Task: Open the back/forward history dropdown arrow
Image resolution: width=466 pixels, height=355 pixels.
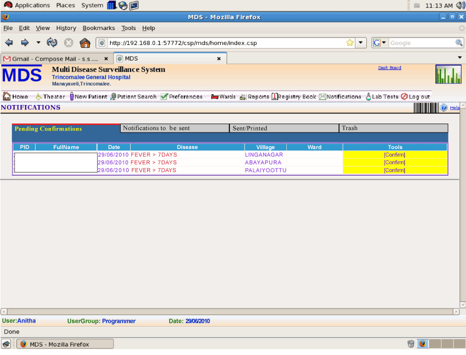Action: [38, 43]
